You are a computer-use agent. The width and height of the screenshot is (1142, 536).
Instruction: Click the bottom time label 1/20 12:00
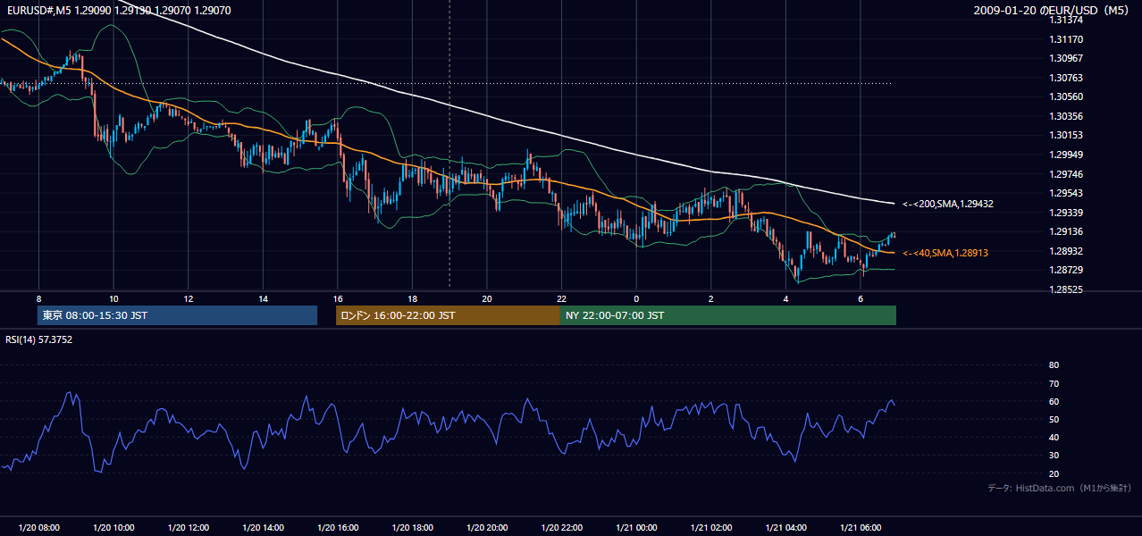188,528
